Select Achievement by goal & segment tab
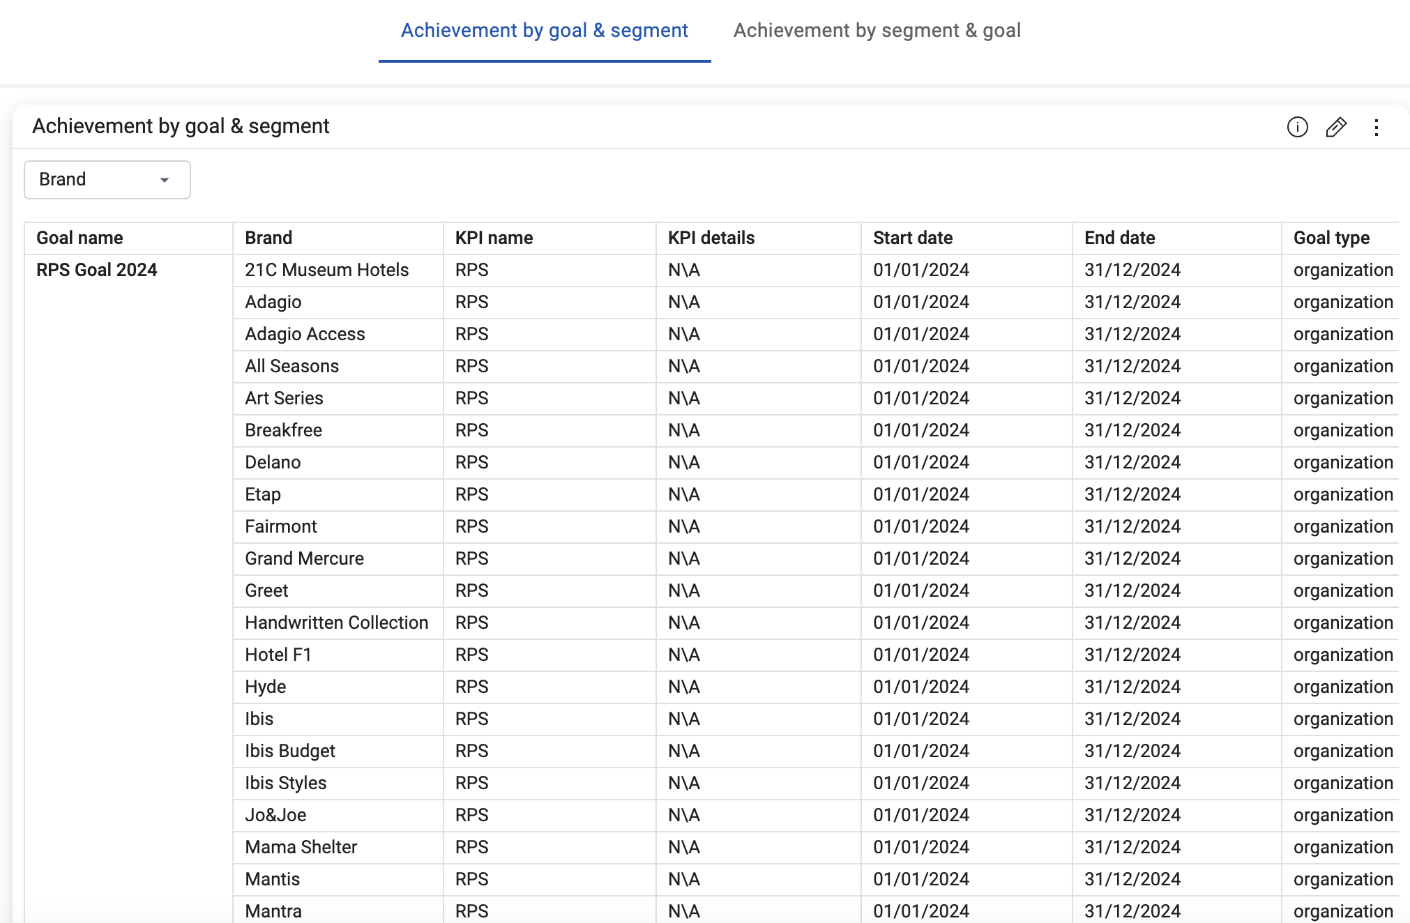1410x923 pixels. point(544,31)
